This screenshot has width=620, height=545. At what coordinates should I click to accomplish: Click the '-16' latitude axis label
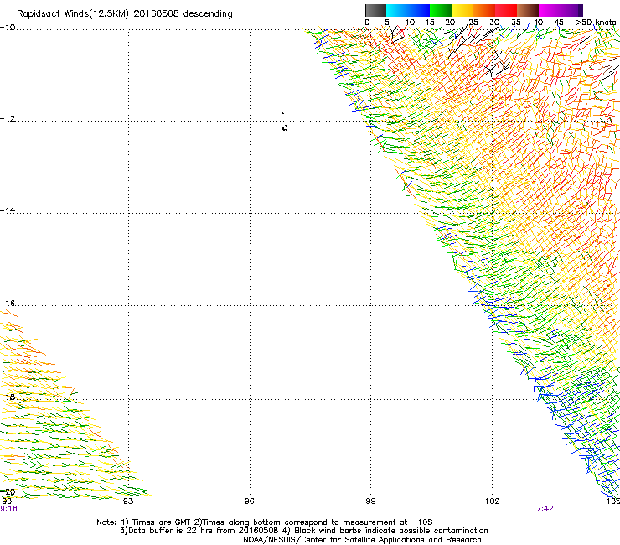coord(8,304)
